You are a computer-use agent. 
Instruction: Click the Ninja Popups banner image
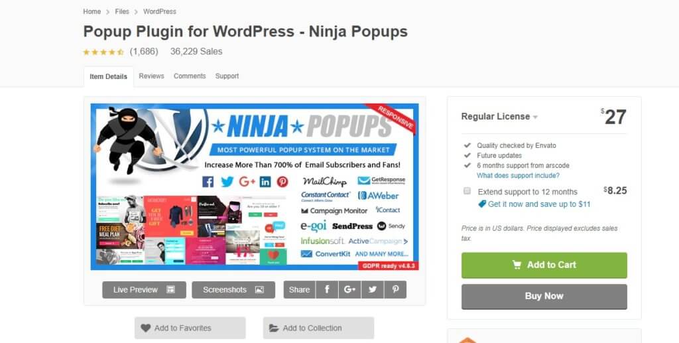click(255, 186)
